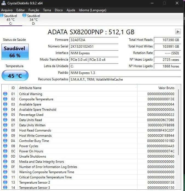Click status icon of Warning Composite Temperature Time row
The width and height of the screenshot is (185, 191).
point(5,172)
